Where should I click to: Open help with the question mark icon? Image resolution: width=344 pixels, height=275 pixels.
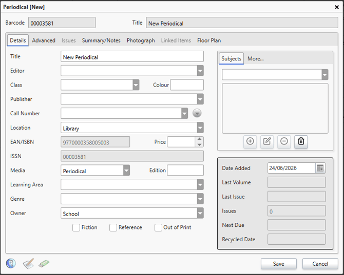(x=11, y=263)
